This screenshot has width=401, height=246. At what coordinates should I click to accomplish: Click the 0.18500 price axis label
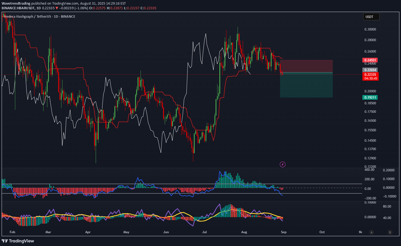click(x=370, y=103)
